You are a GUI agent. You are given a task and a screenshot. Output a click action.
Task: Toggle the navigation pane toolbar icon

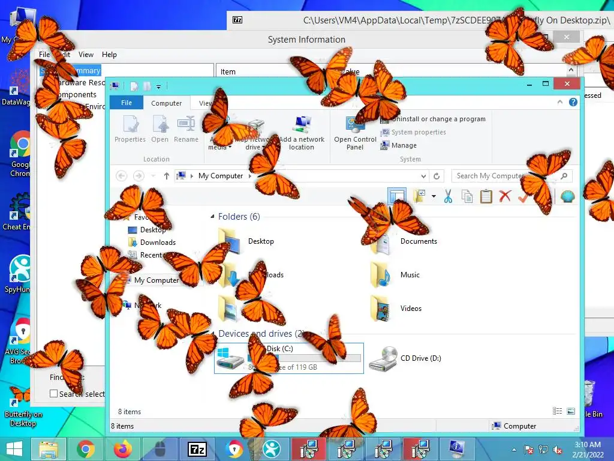click(x=397, y=196)
